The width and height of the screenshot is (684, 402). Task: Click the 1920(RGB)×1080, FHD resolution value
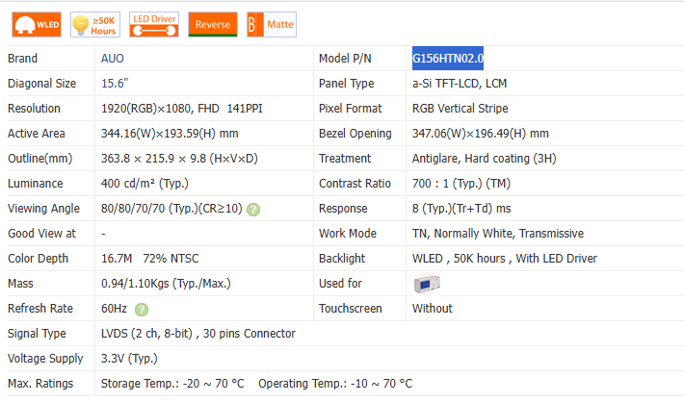point(160,109)
